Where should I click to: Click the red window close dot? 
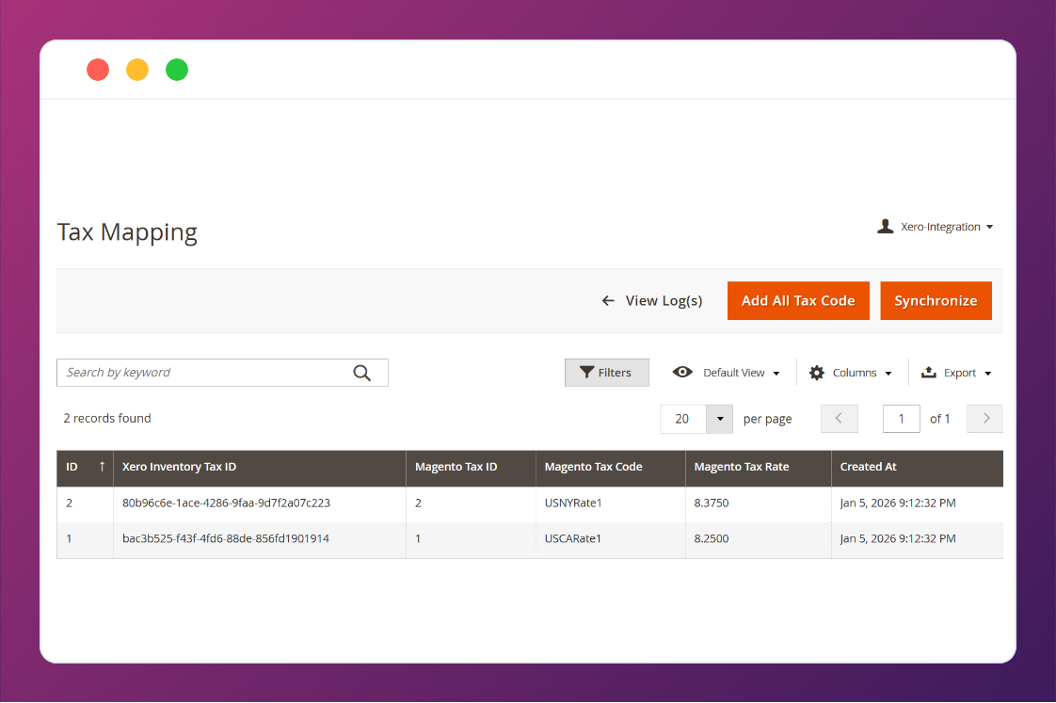click(98, 70)
